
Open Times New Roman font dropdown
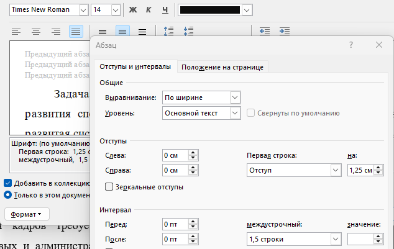click(83, 11)
